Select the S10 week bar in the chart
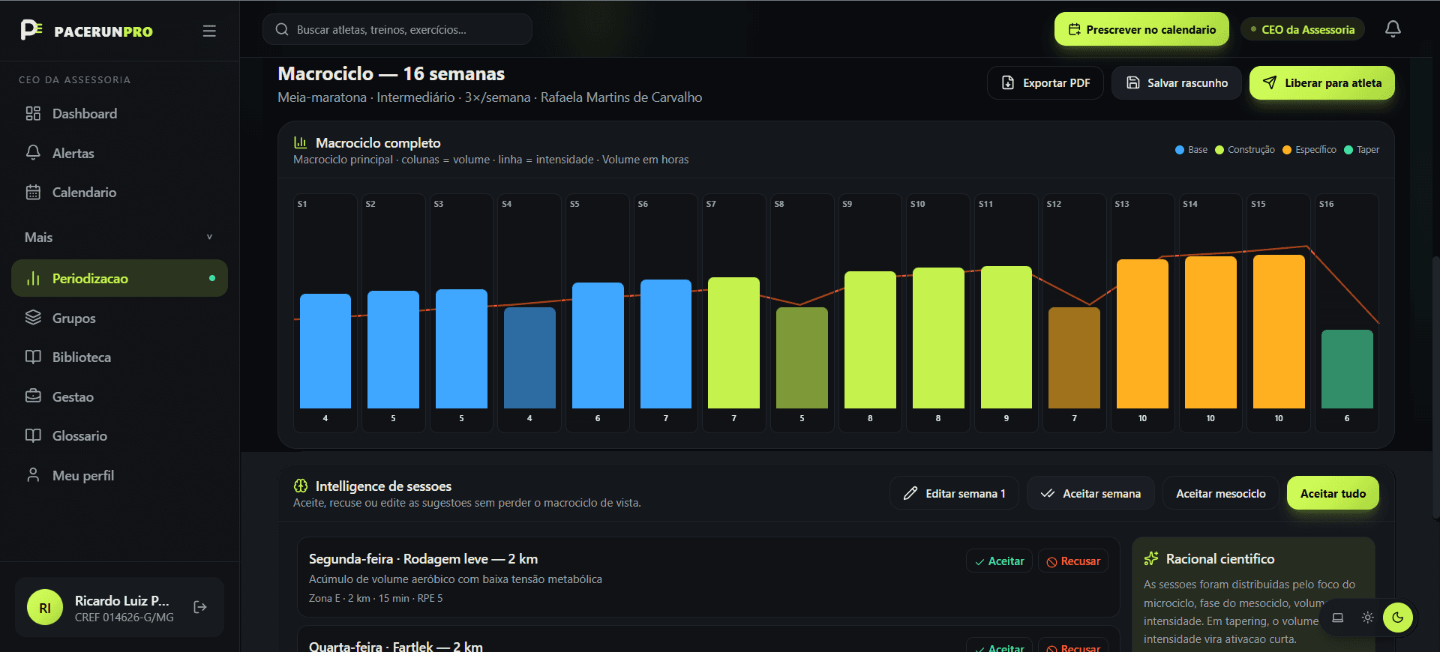 click(938, 338)
